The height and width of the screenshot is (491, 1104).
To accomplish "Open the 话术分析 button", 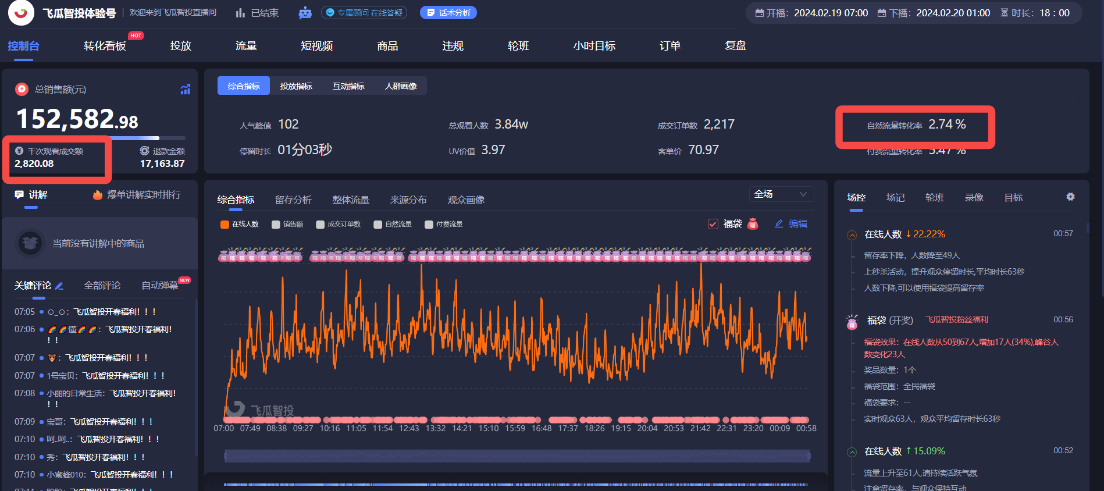I will pyautogui.click(x=448, y=13).
